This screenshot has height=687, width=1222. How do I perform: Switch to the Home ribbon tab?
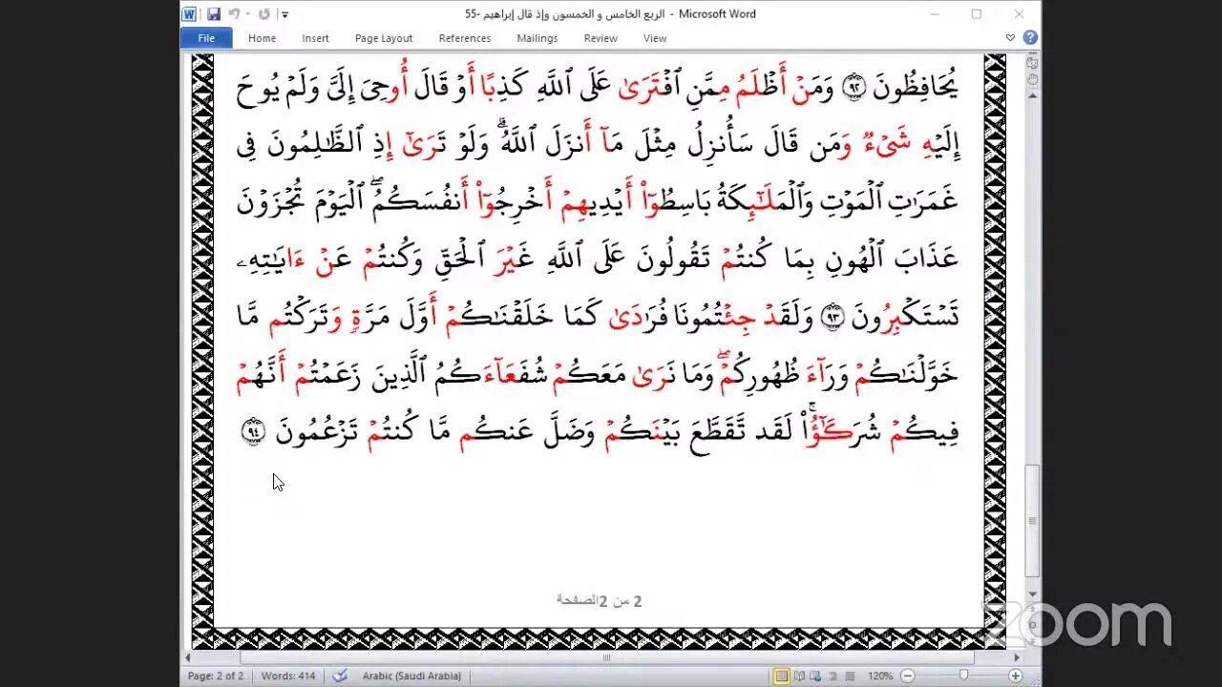pos(262,38)
